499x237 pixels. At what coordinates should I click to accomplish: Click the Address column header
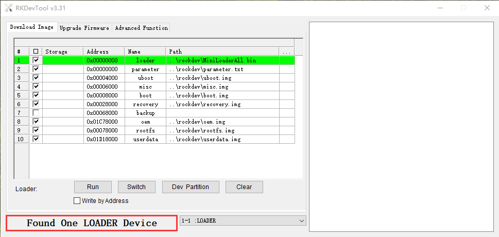point(104,52)
